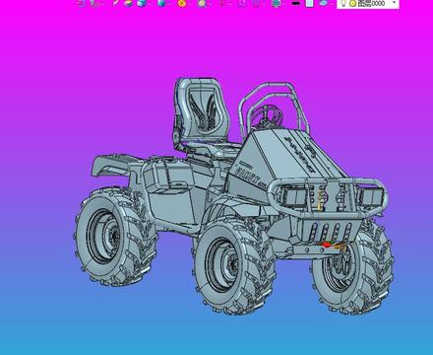Select the blue shaded cube display icon
The height and width of the screenshot is (355, 433).
point(142,3)
